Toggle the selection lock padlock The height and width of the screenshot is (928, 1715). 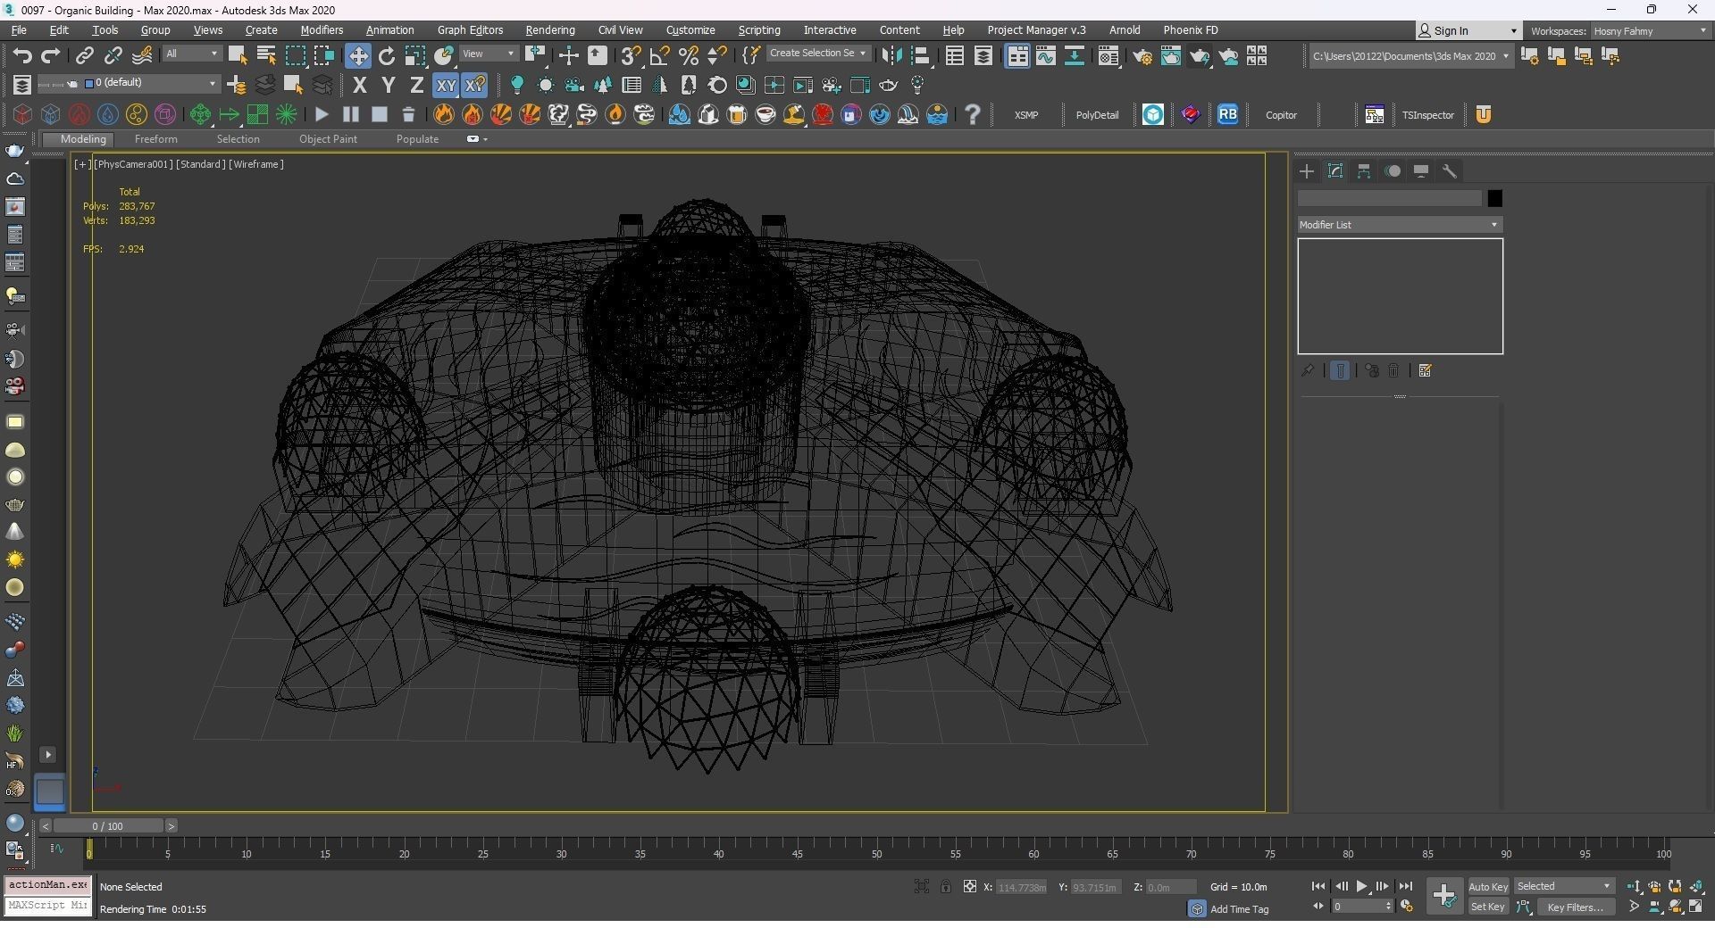point(945,887)
